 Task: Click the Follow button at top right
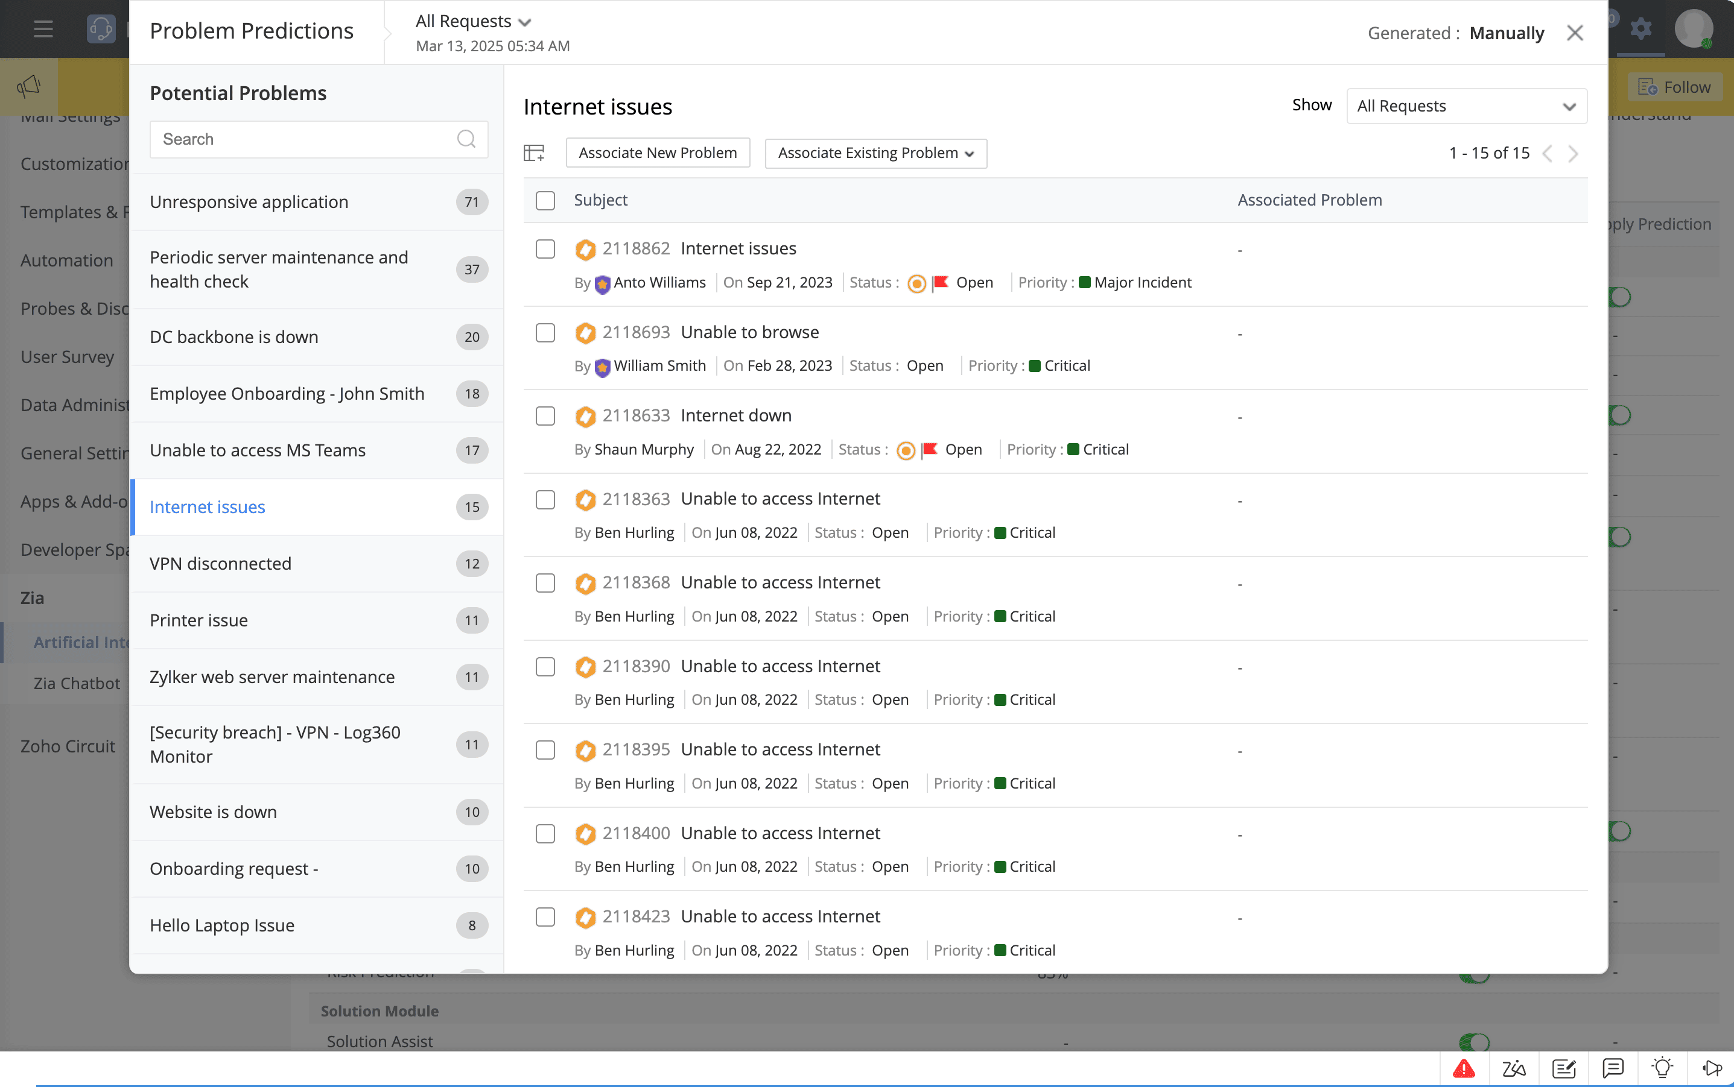click(x=1673, y=86)
